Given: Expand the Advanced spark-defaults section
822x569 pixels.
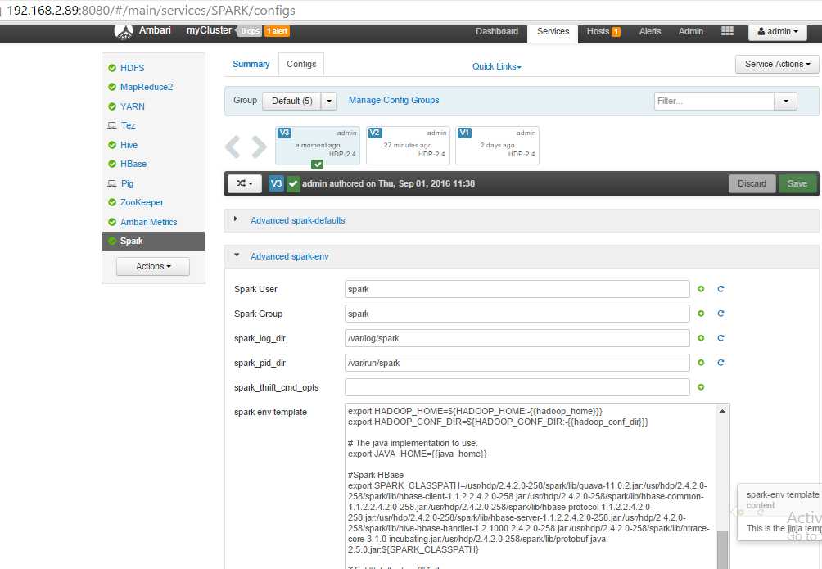Looking at the screenshot, I should click(x=297, y=221).
